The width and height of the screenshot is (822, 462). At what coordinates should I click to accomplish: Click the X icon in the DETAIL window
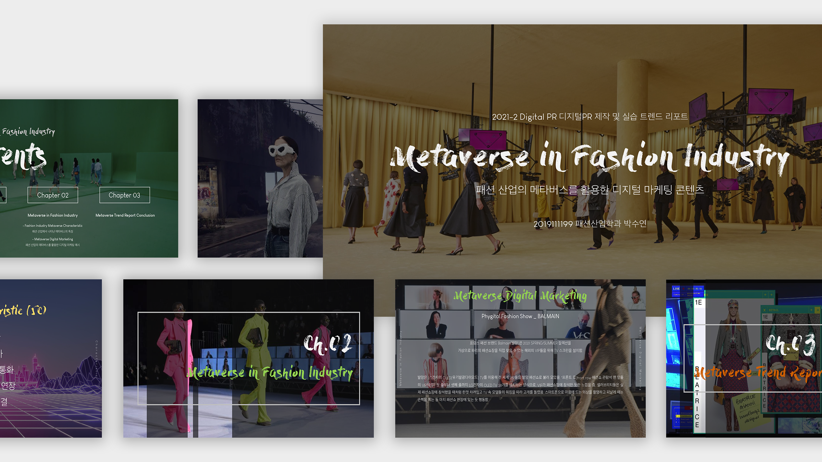click(764, 310)
